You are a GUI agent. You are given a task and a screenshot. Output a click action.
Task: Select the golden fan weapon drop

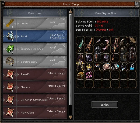(132, 41)
